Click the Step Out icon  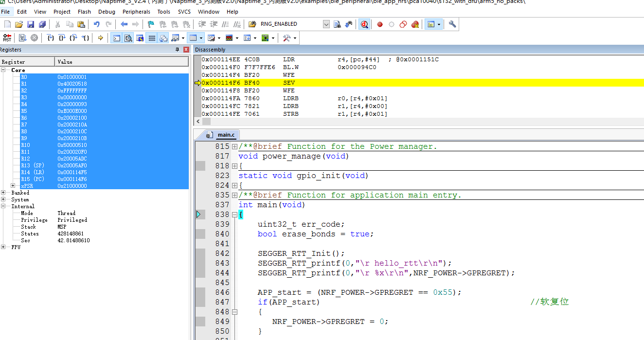coord(73,37)
